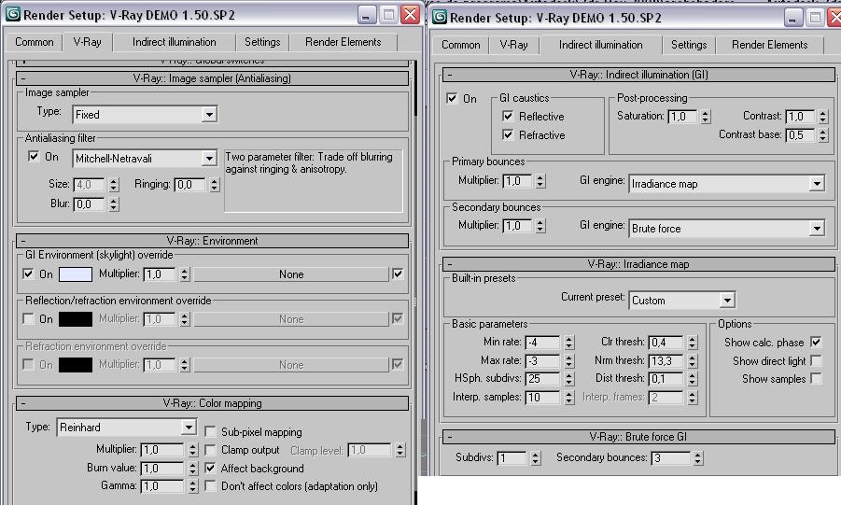
Task: Open V-Ray tab in right window
Action: (513, 45)
